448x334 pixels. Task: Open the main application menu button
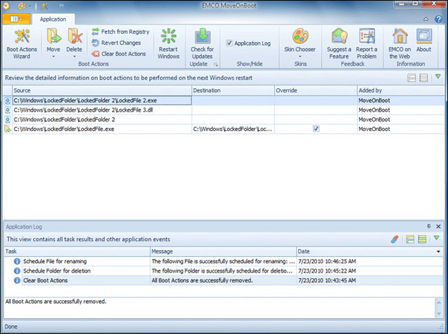click(x=14, y=21)
